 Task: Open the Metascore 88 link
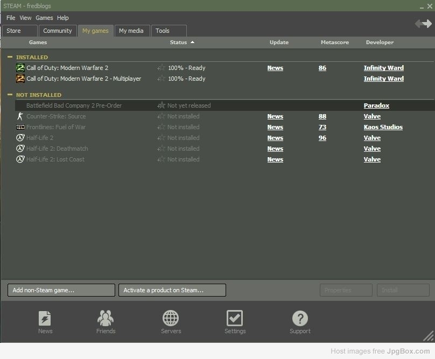click(x=322, y=116)
